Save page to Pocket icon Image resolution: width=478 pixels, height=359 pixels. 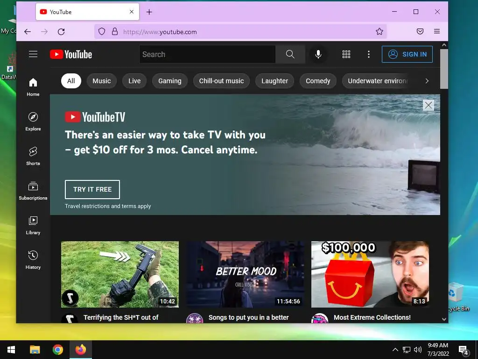(x=420, y=31)
